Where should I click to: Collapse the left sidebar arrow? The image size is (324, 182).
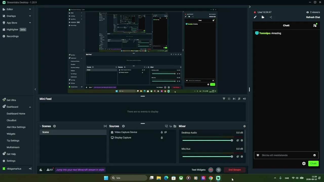point(35,89)
